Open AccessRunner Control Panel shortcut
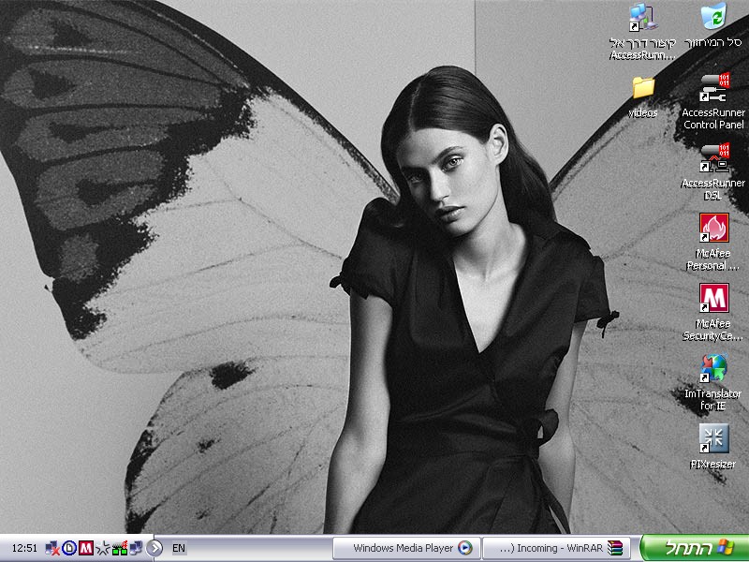The width and height of the screenshot is (749, 562). coord(713,88)
